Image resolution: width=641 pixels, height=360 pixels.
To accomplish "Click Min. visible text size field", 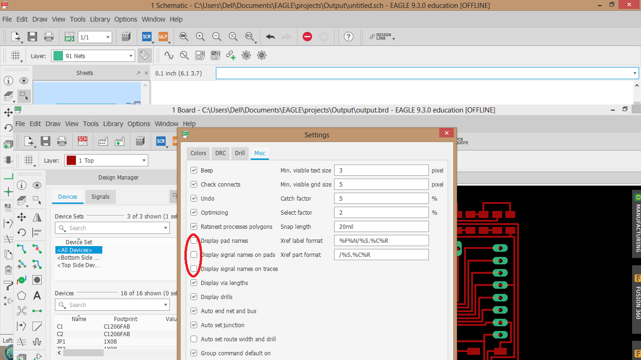I will tap(382, 170).
